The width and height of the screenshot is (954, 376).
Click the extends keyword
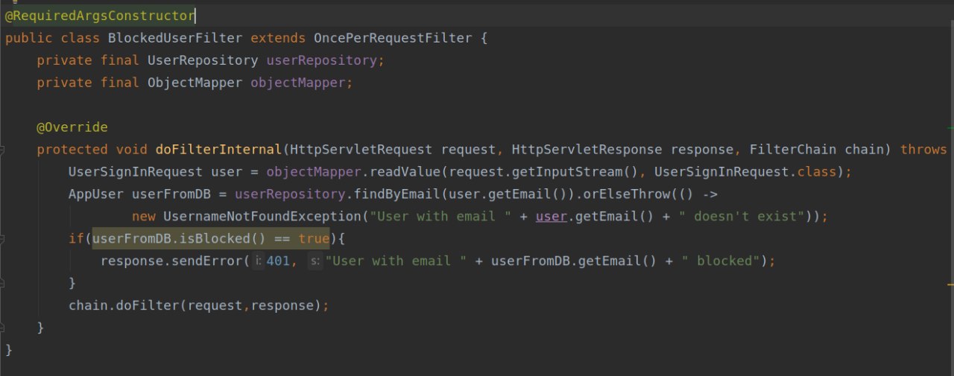point(279,38)
